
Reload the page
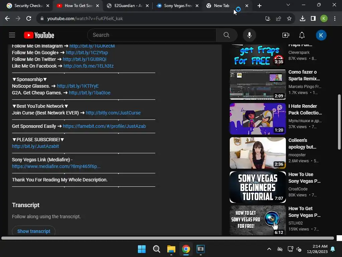click(29, 19)
